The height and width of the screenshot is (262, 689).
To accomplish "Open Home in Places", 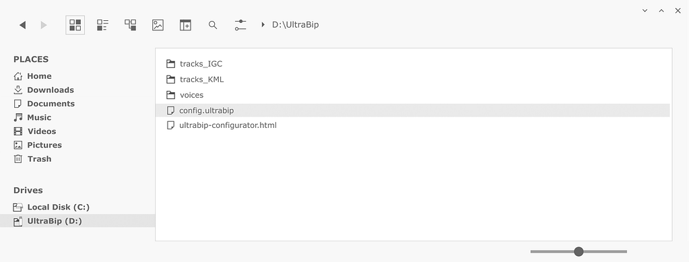I will (x=32, y=76).
